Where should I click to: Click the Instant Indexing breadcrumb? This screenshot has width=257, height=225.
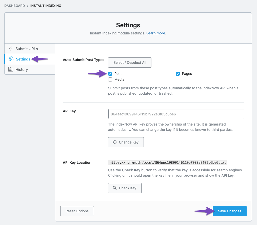(x=46, y=6)
